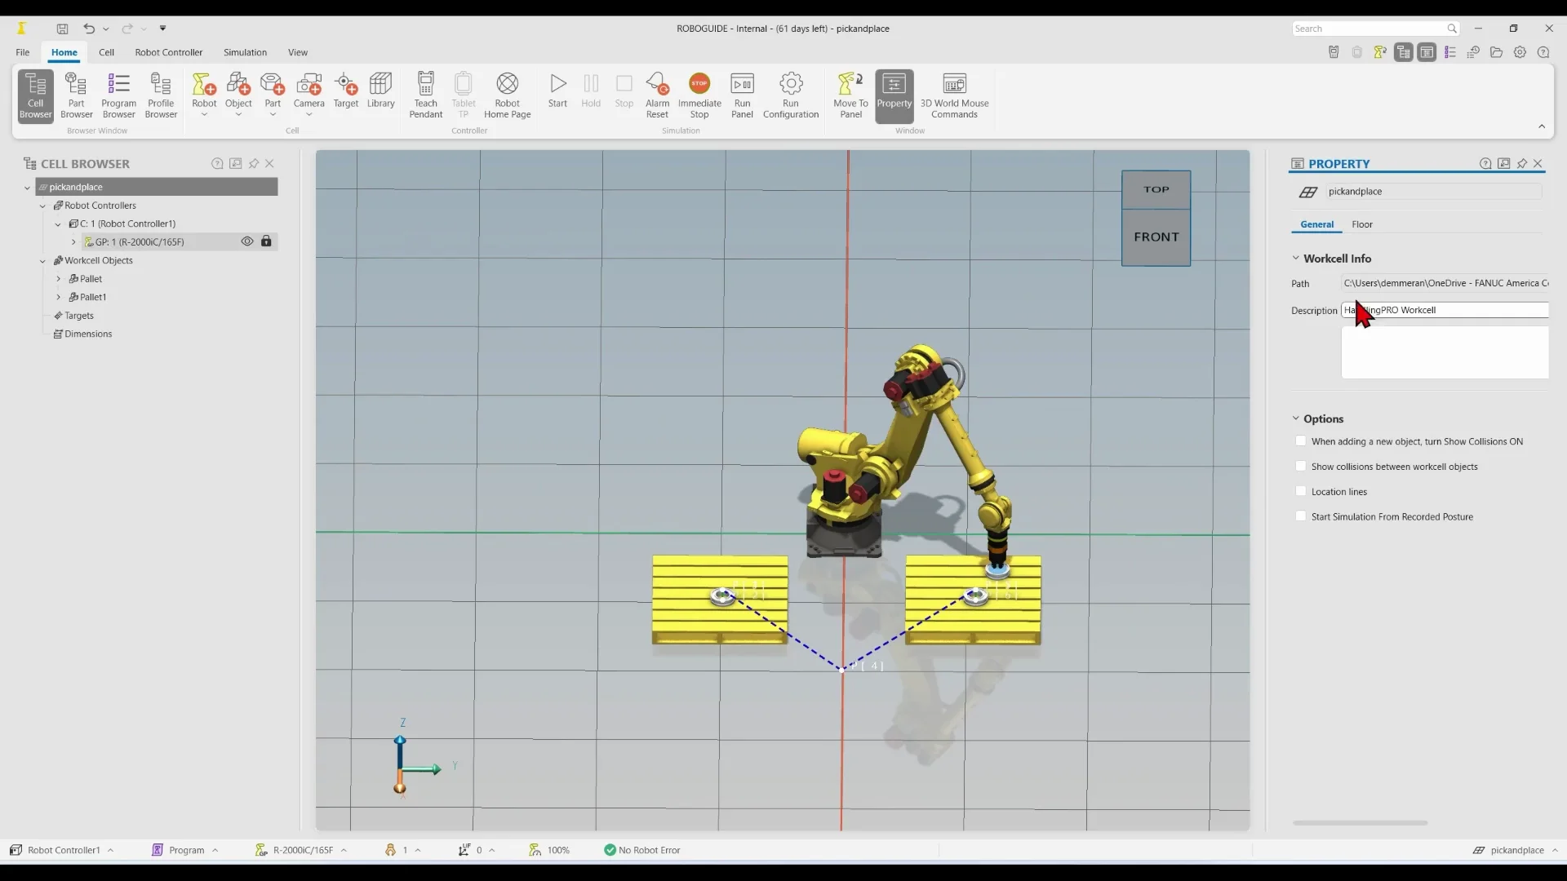
Task: Select Dimensions in Cell Browser
Action: (x=87, y=334)
